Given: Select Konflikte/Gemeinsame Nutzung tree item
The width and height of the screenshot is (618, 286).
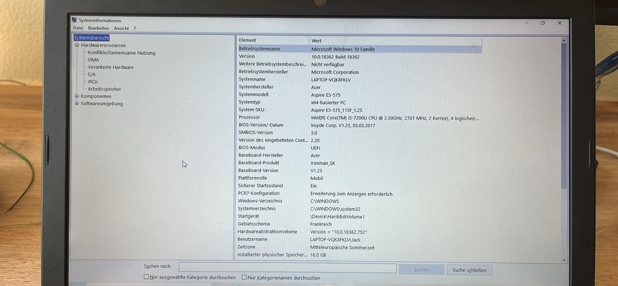Looking at the screenshot, I should pos(122,53).
